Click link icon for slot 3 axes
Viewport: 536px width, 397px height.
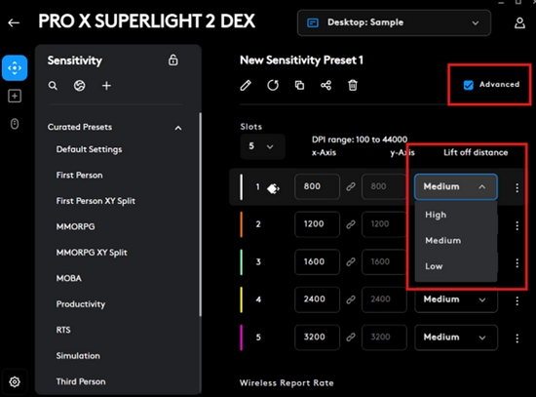pyautogui.click(x=351, y=261)
